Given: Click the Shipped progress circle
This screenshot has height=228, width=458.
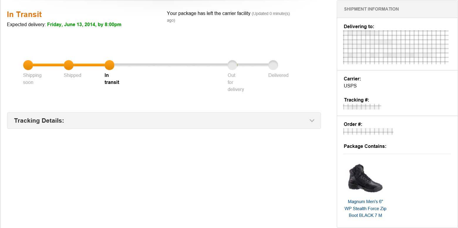Looking at the screenshot, I should [x=69, y=65].
